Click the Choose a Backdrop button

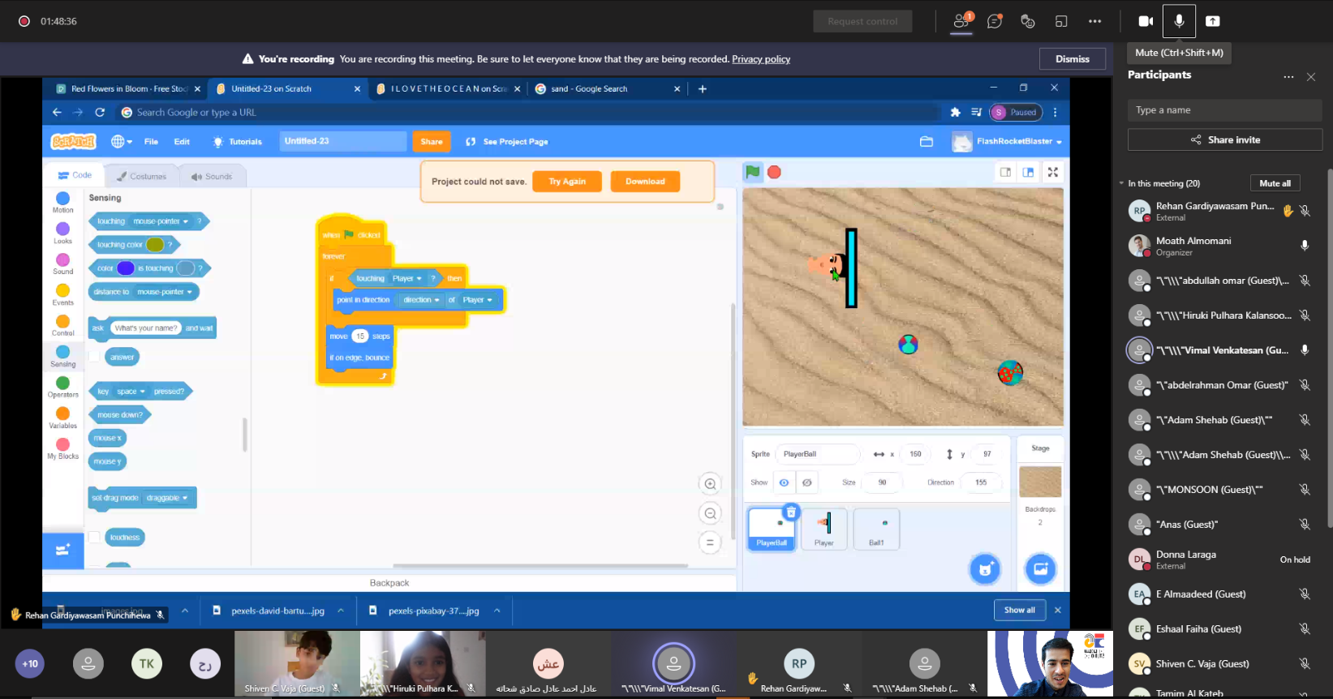1040,568
